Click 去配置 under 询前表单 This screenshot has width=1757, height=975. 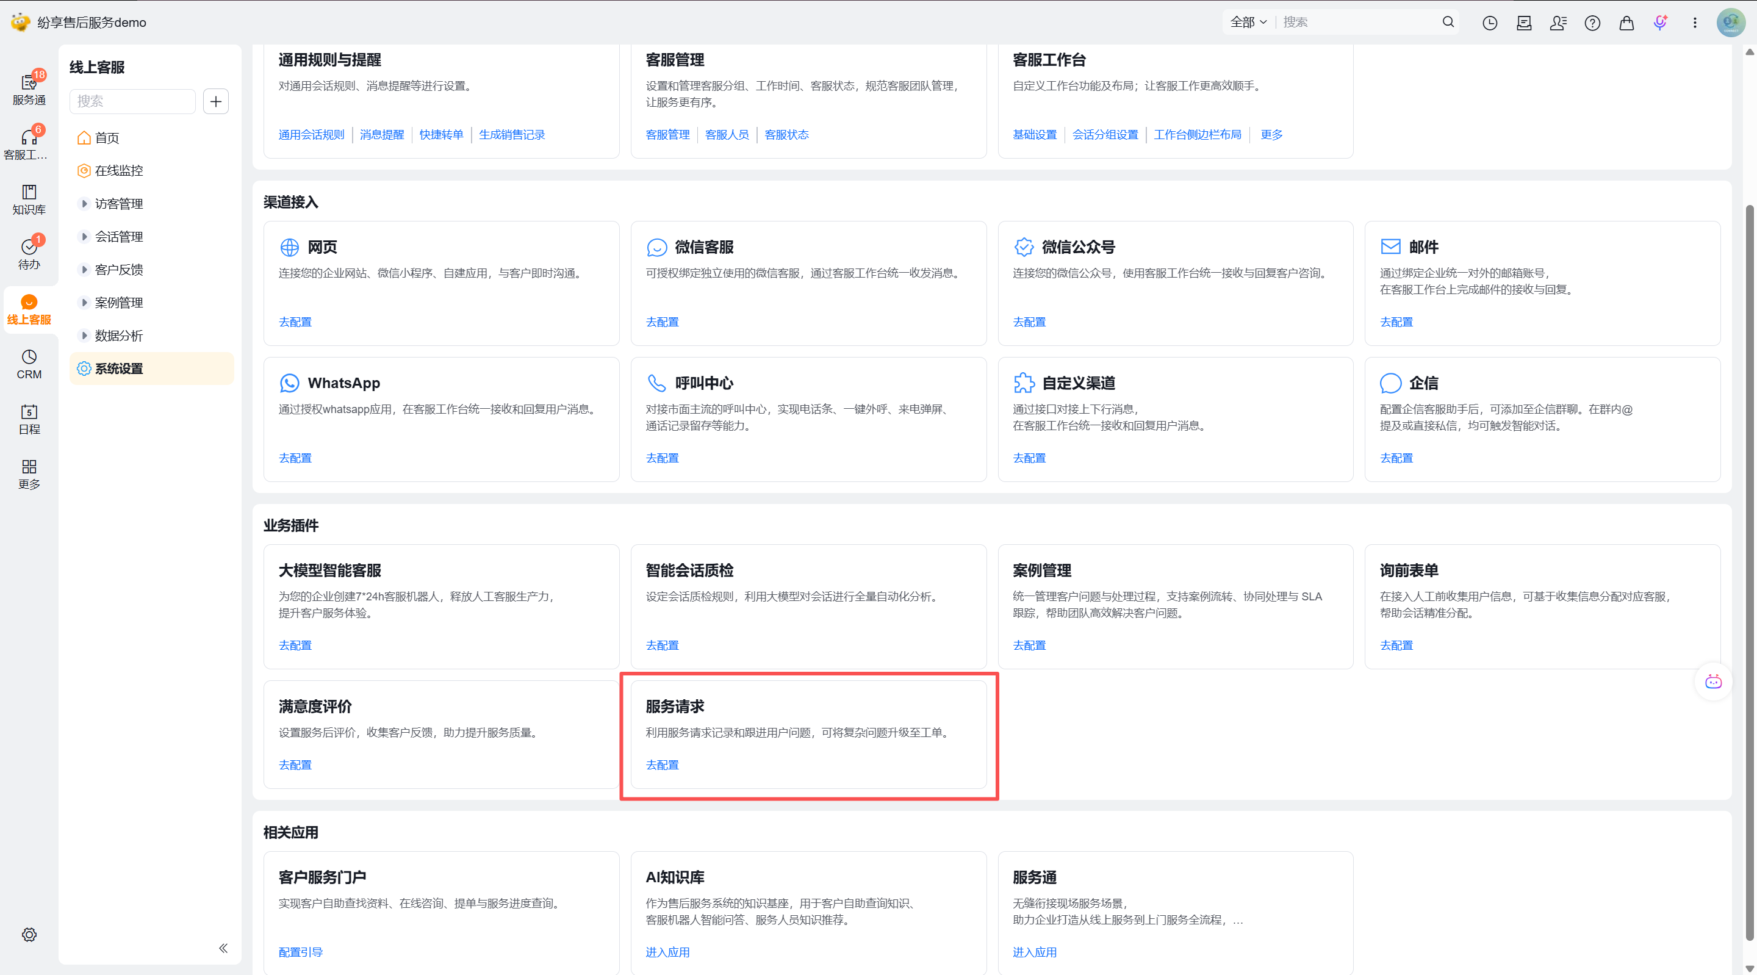pyautogui.click(x=1396, y=646)
